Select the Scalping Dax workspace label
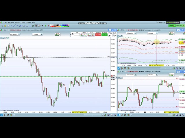185x138 pixels. pos(161,22)
